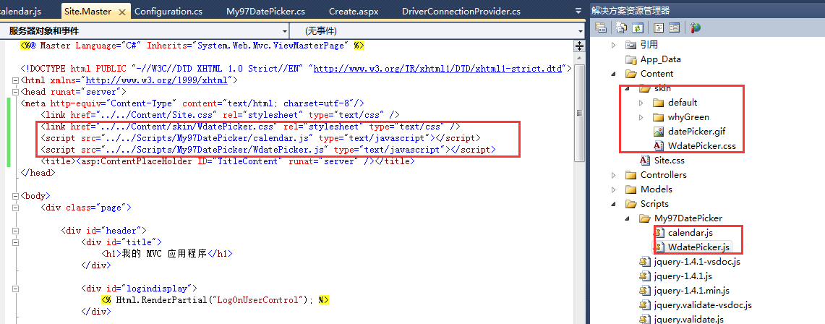Image resolution: width=825 pixels, height=324 pixels.
Task: Click the View Designer toolbar icon
Action: click(673, 28)
